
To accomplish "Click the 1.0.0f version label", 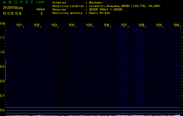I will point(41,3).
